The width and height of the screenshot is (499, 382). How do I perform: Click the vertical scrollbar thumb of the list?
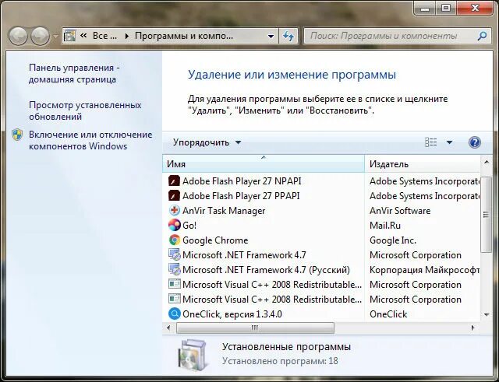(x=487, y=215)
